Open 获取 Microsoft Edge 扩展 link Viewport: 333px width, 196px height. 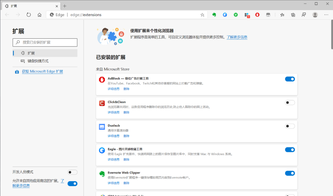click(x=43, y=71)
